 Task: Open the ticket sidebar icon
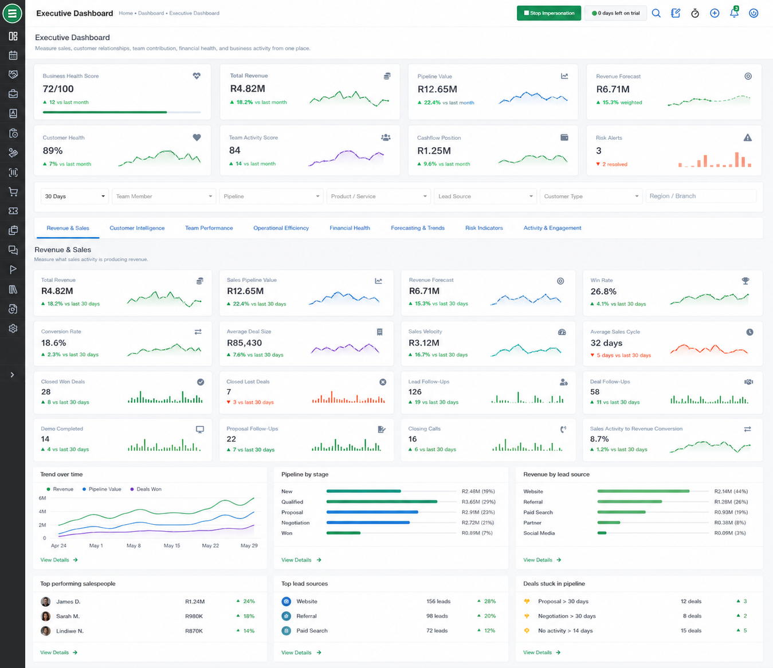click(x=13, y=211)
